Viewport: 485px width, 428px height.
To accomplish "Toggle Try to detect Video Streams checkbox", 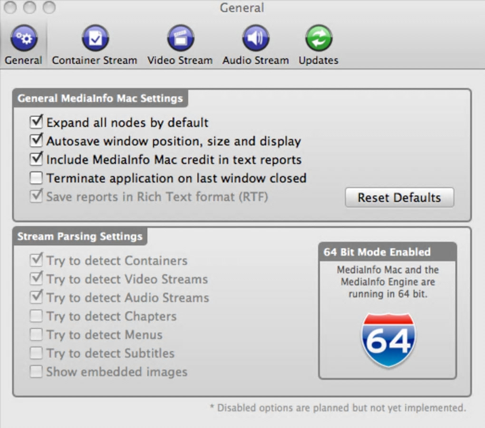I will click(36, 279).
